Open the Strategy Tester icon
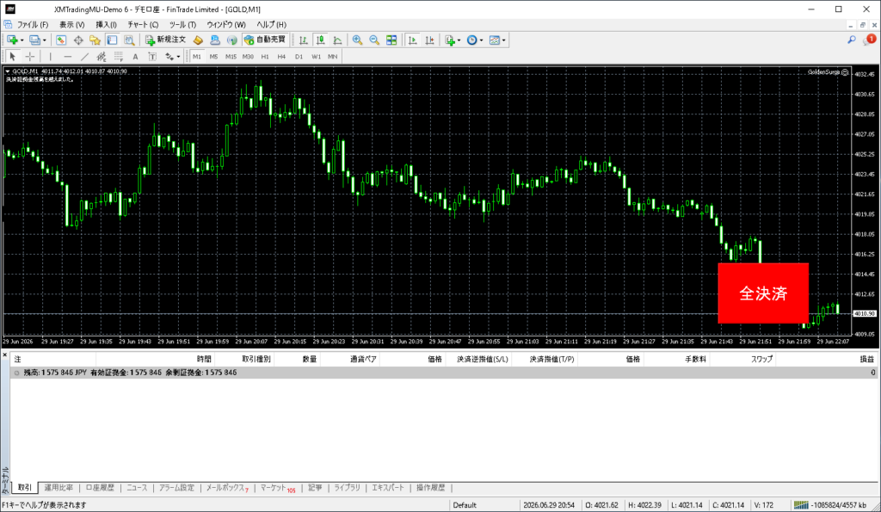Screen dimensions: 881x512 129,40
